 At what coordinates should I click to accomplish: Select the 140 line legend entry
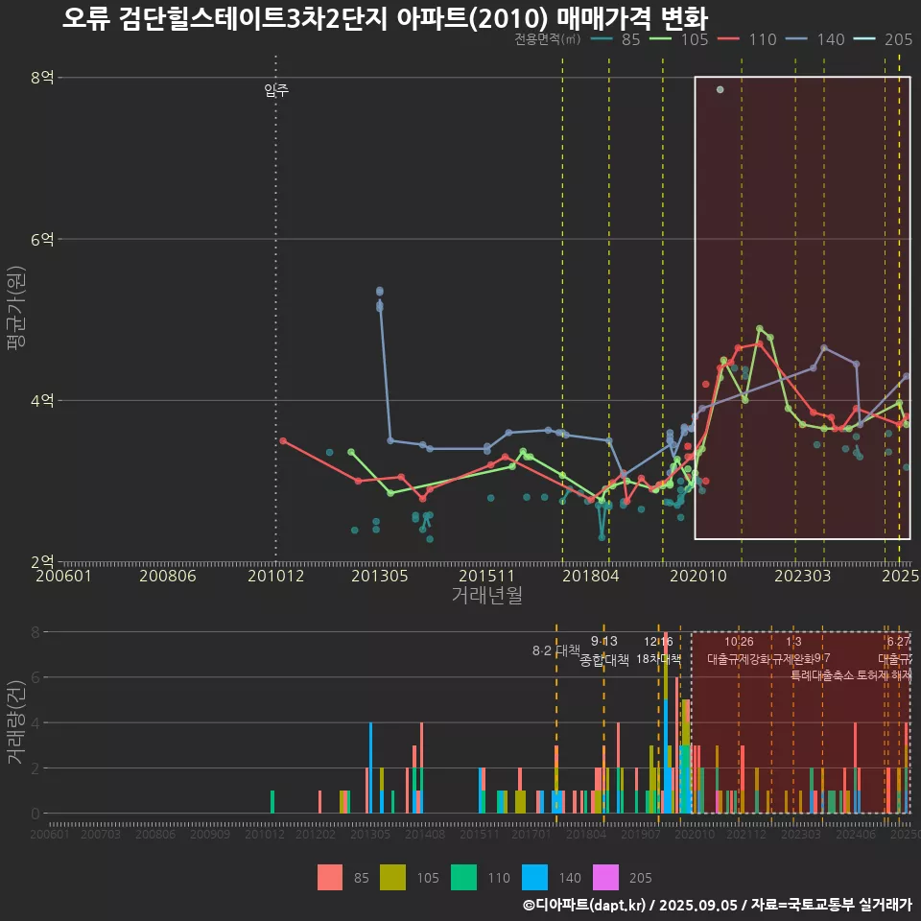point(815,39)
